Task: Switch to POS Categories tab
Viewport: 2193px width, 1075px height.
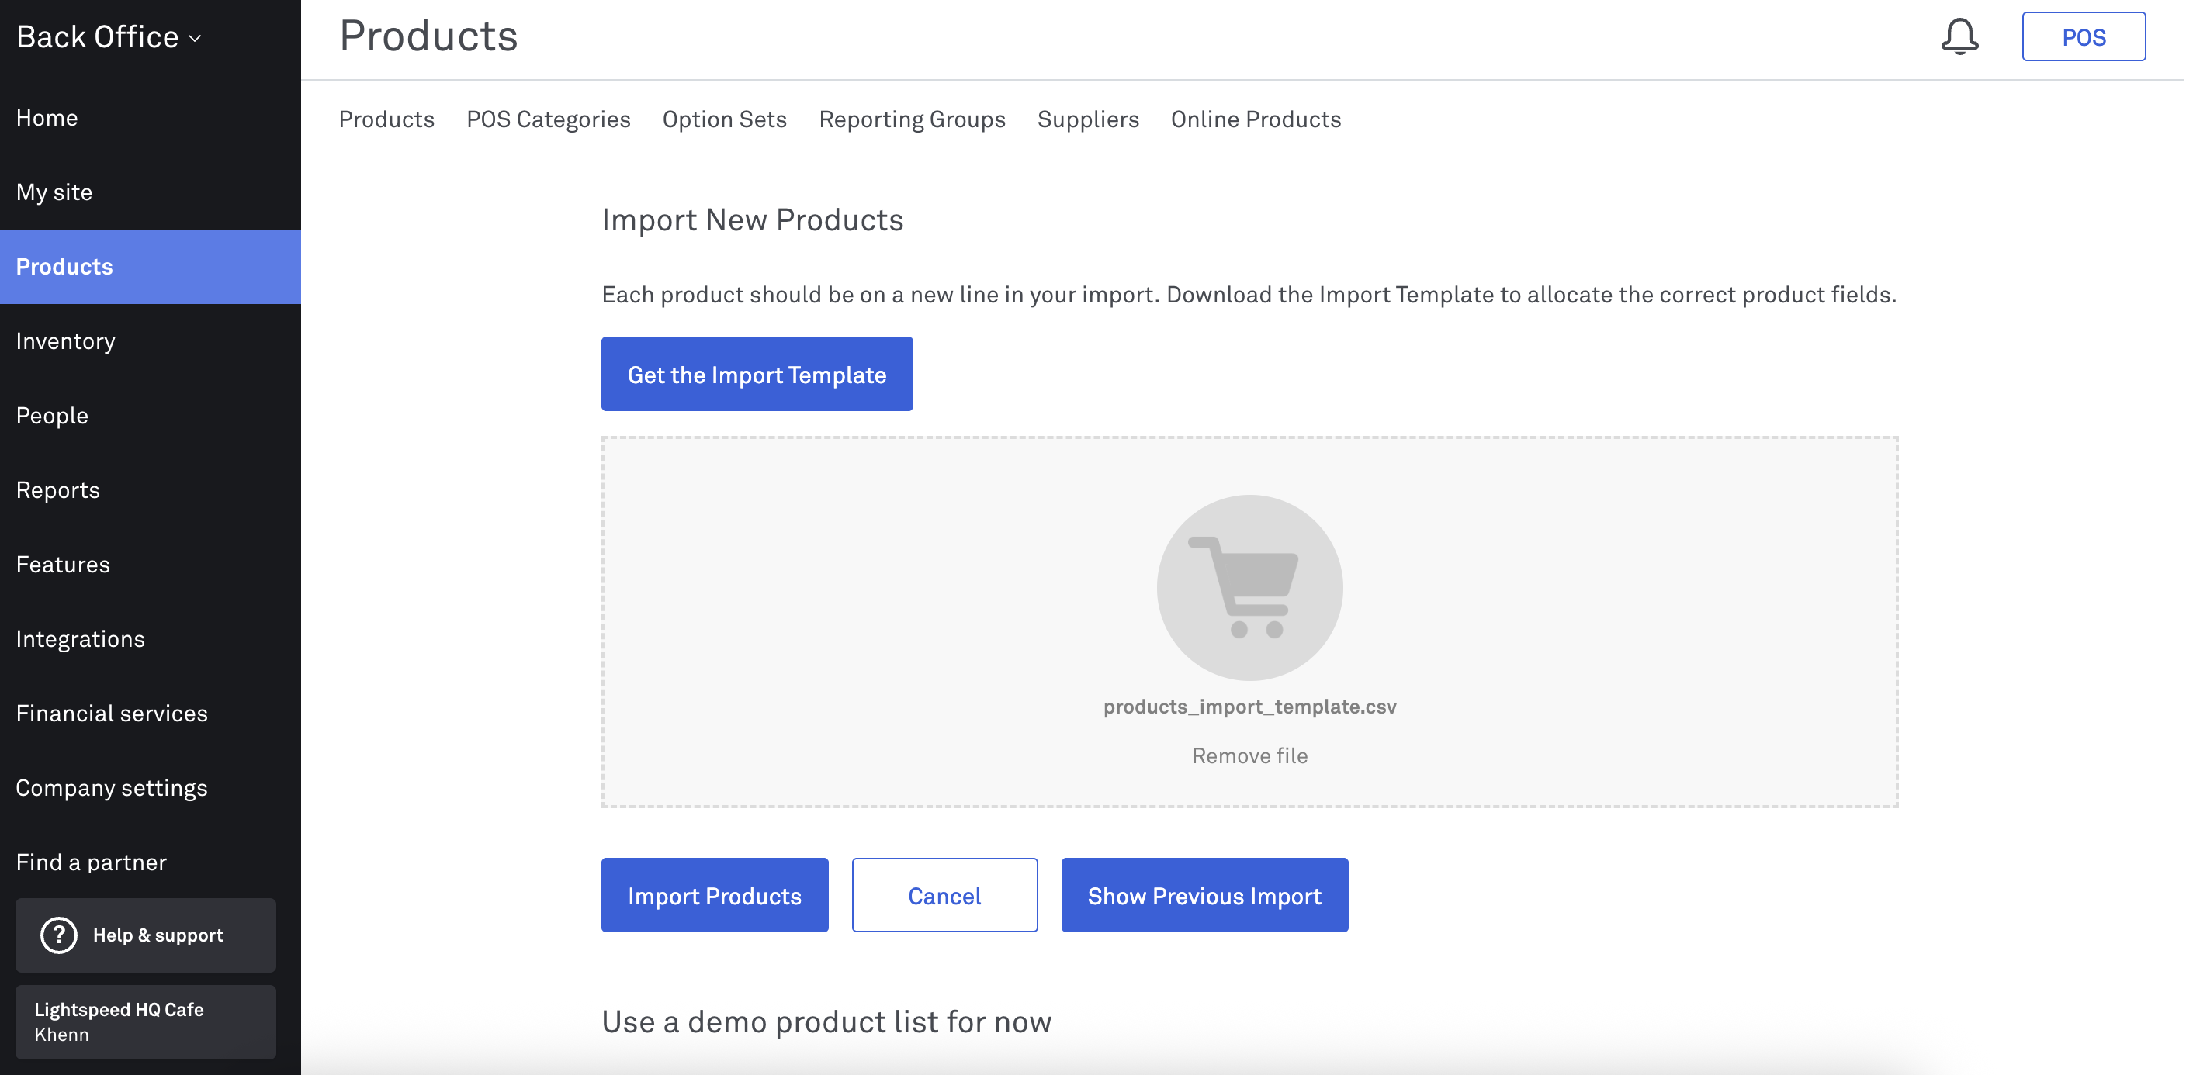Action: point(548,119)
